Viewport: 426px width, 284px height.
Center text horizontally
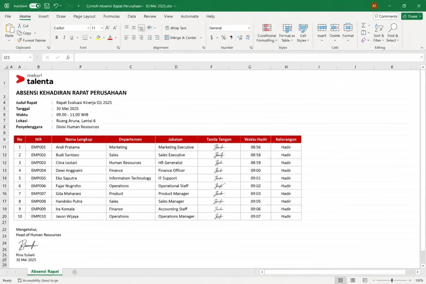click(x=134, y=37)
